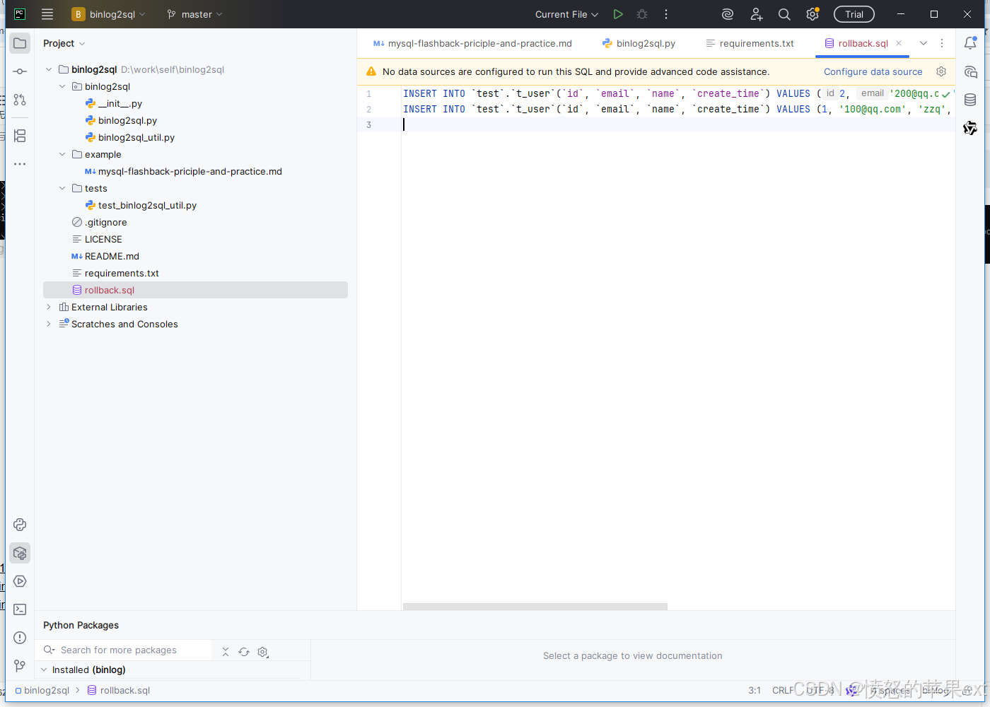Select .gitignore in project tree
990x707 pixels.
(x=99, y=222)
